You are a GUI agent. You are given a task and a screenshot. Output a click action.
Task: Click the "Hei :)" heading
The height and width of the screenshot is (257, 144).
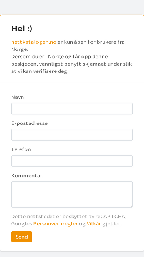coord(22,29)
